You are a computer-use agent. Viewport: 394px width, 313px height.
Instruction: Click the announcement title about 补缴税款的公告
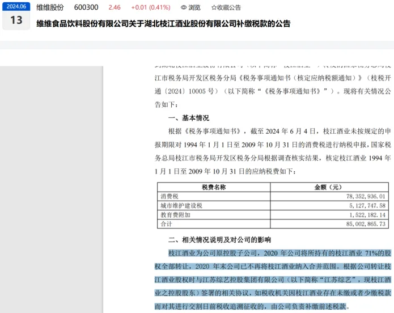pyautogui.click(x=163, y=24)
